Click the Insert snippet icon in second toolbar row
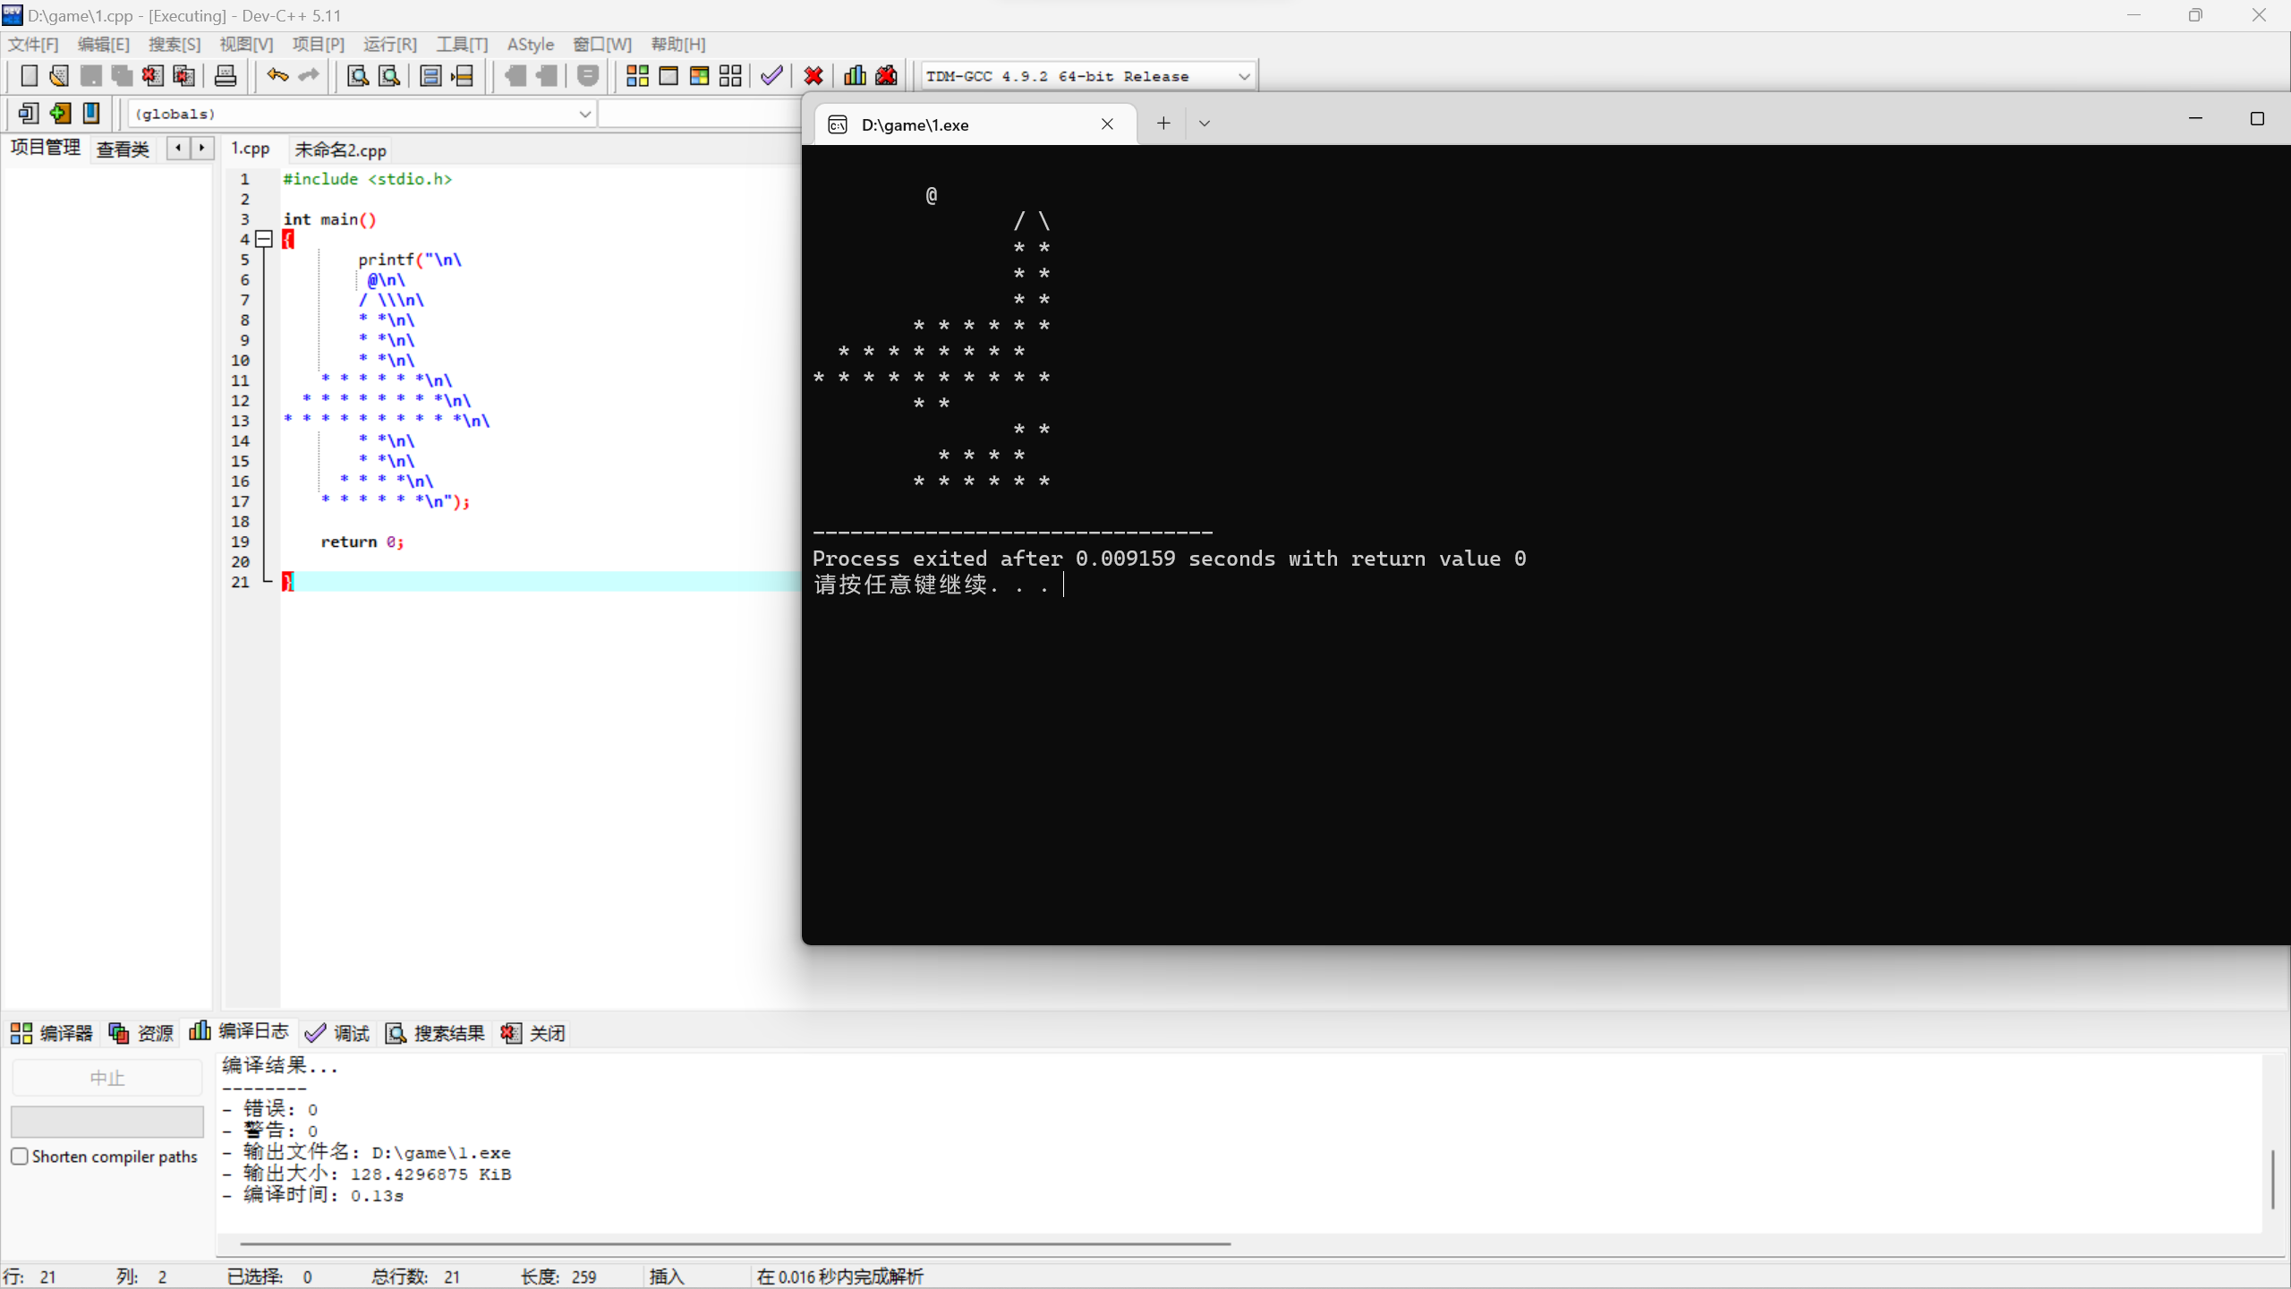 [x=29, y=114]
